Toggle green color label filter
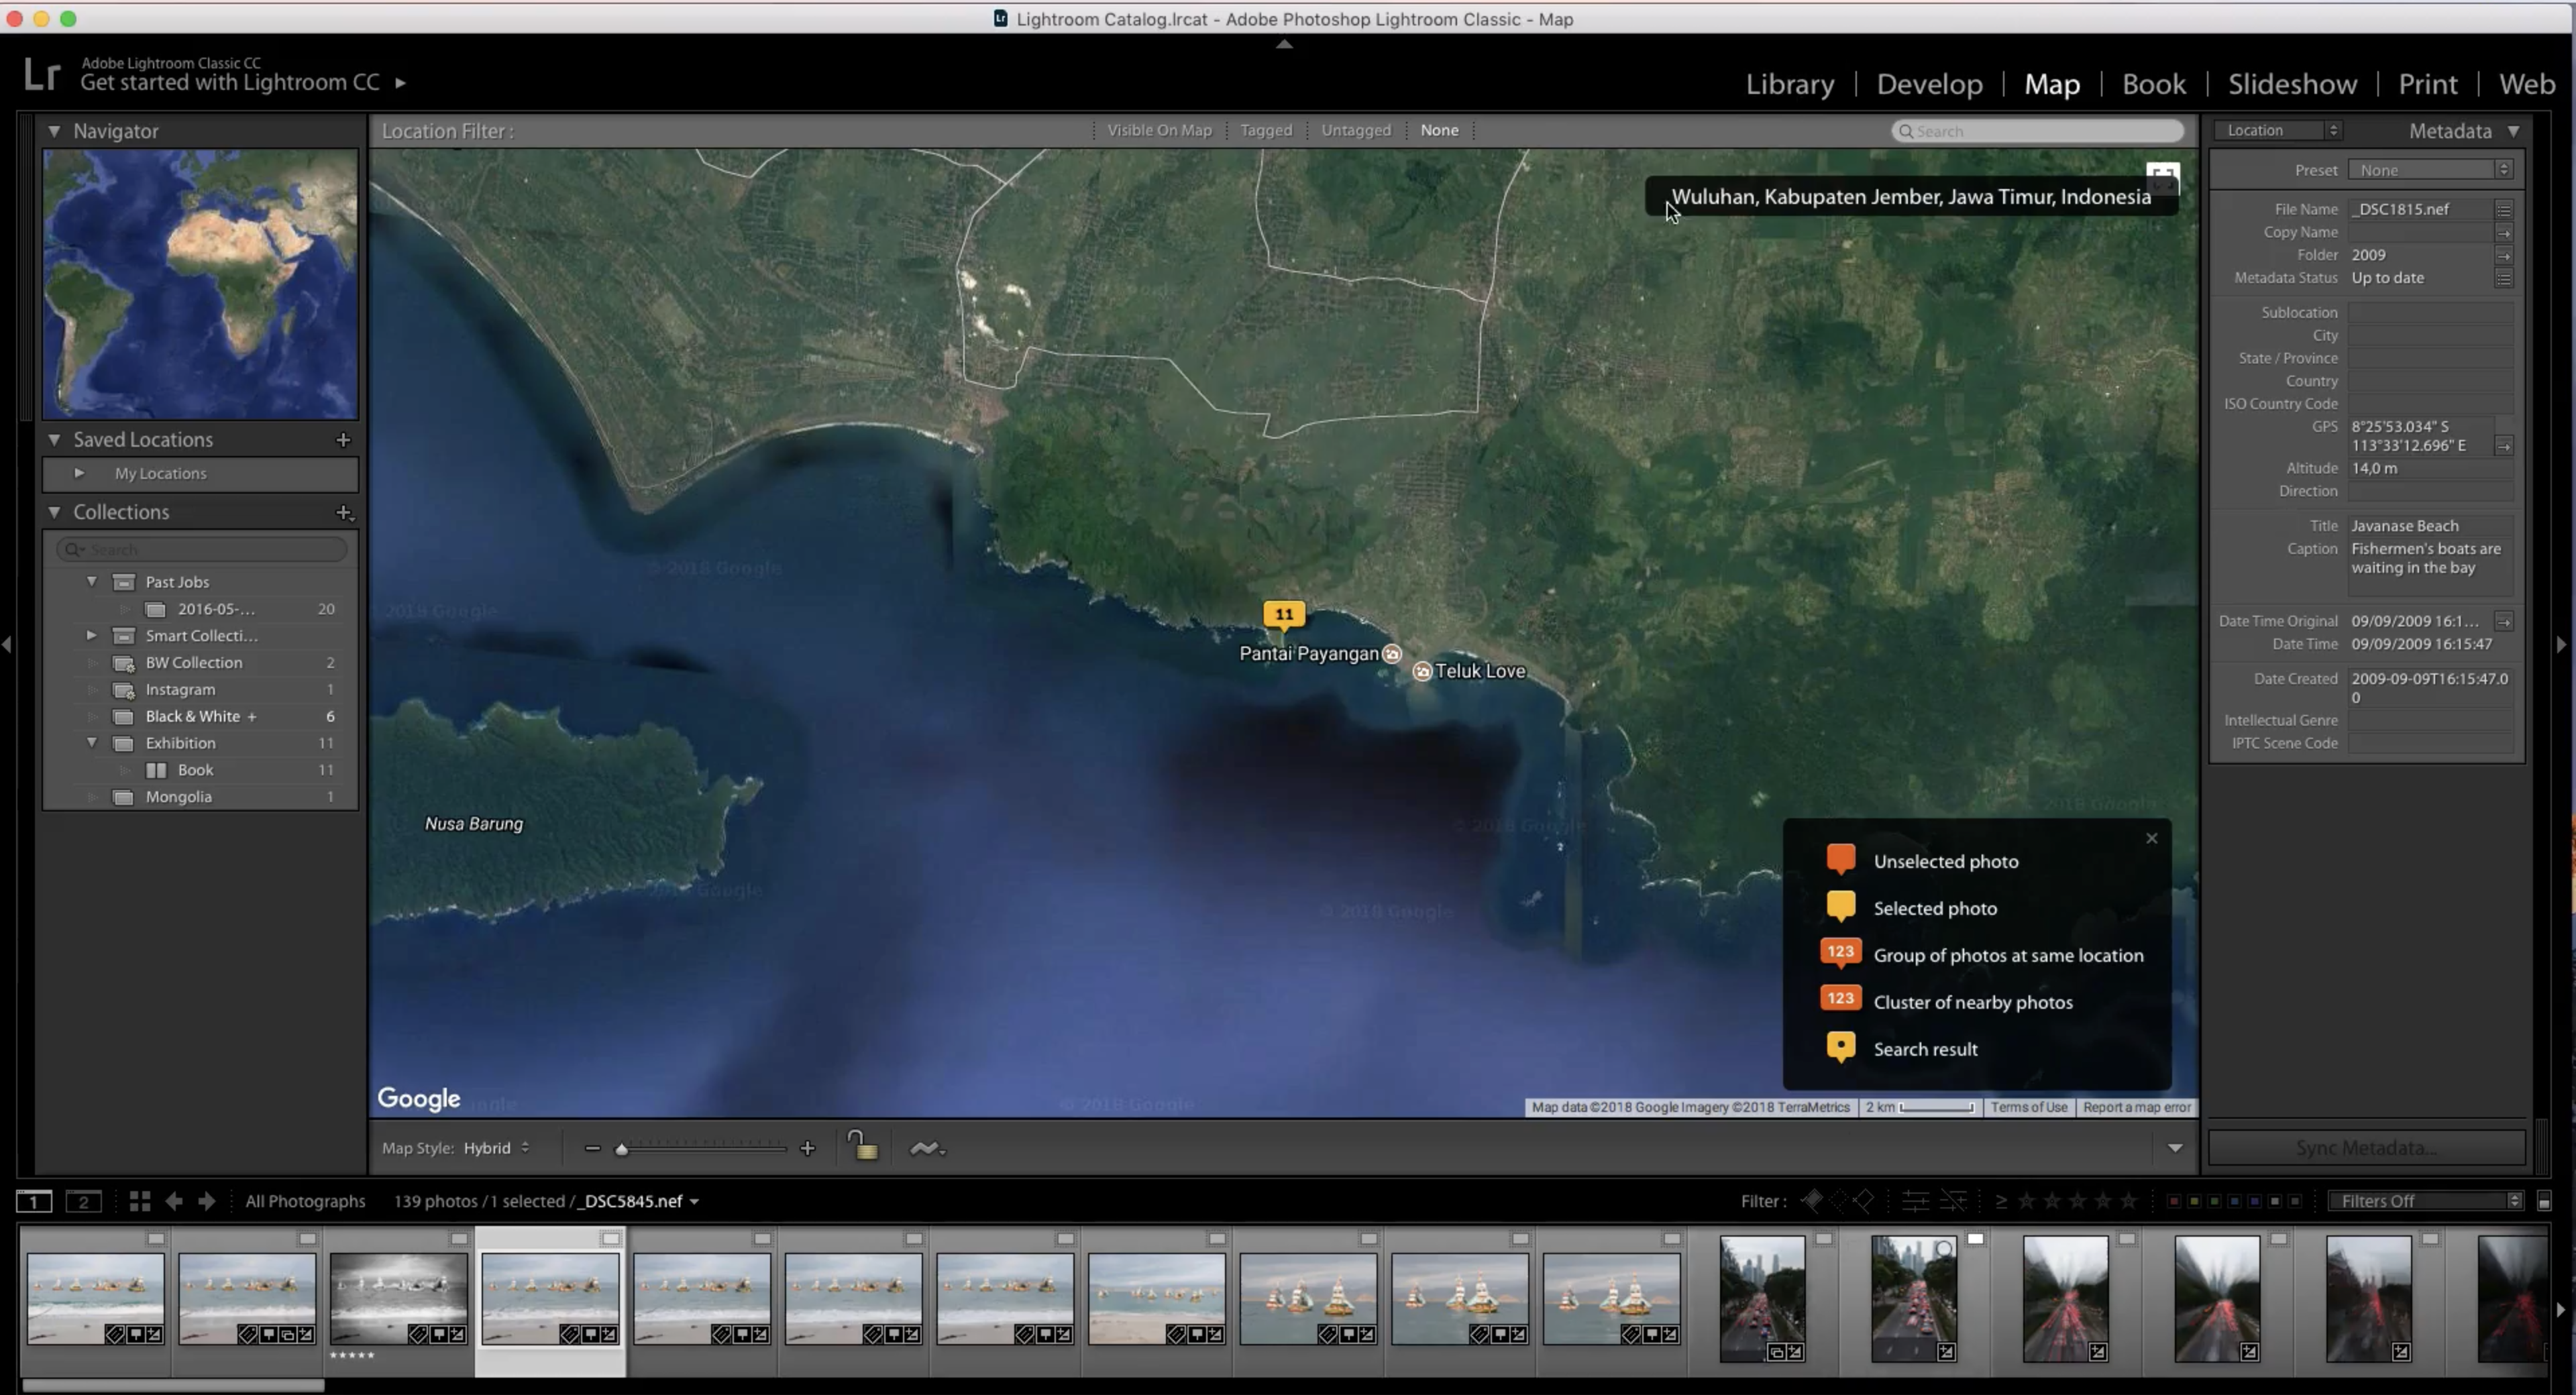Screen dimensions: 2576x1395 pos(2214,1201)
